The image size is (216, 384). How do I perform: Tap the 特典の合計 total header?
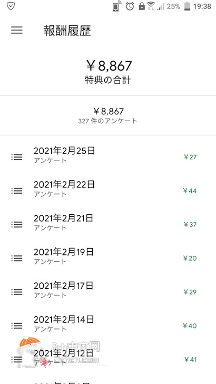pyautogui.click(x=108, y=80)
